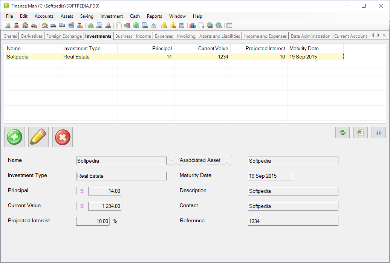Click the form window toolbar icon
390x263 pixels.
[x=229, y=25]
